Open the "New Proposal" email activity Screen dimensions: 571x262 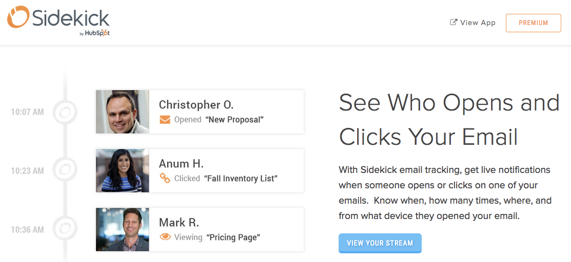point(234,120)
